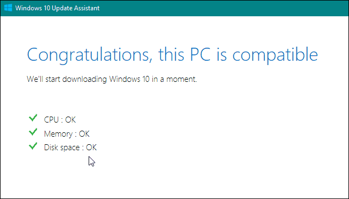Select the green checkmark next to Memory
This screenshot has width=349, height=199.
click(x=33, y=132)
